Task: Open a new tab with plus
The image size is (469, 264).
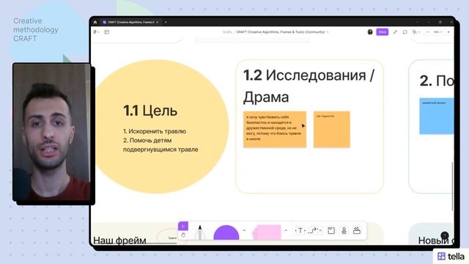Action: click(166, 22)
